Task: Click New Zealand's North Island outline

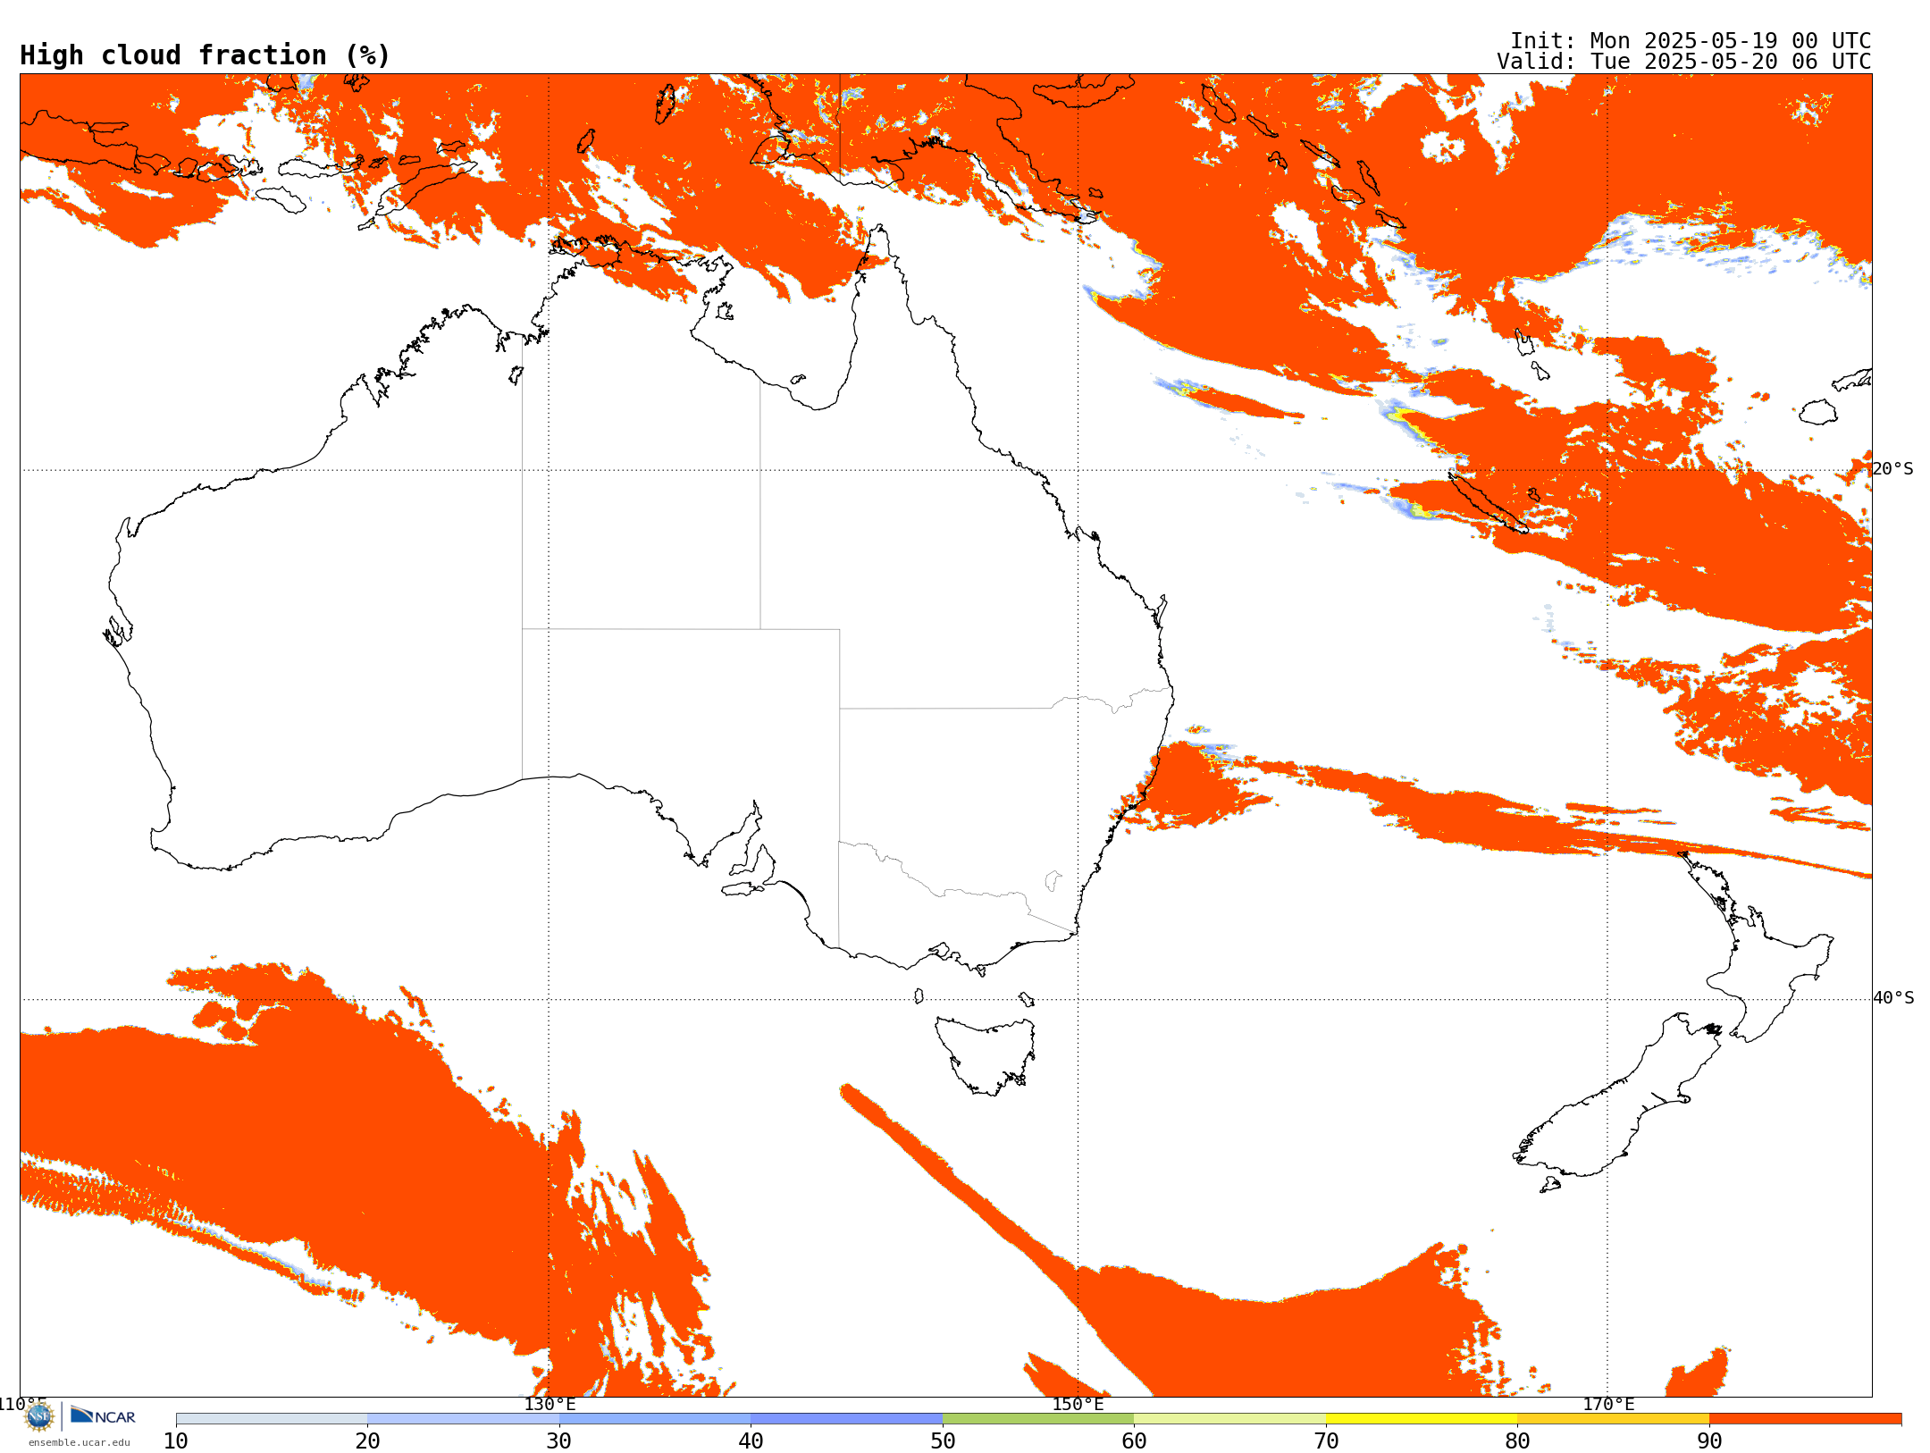Action: (1756, 947)
